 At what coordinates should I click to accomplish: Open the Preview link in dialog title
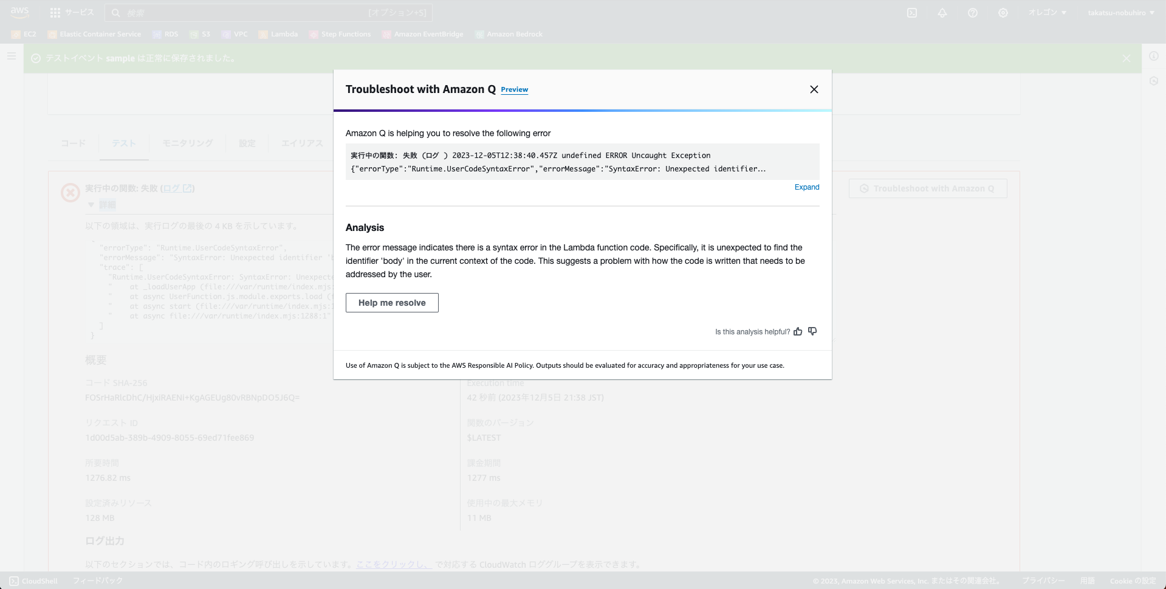click(x=515, y=89)
